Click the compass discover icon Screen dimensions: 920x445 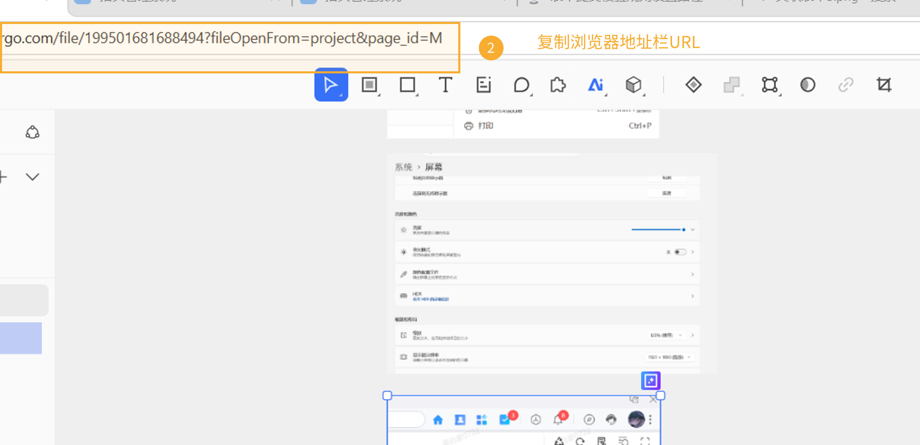tap(589, 420)
